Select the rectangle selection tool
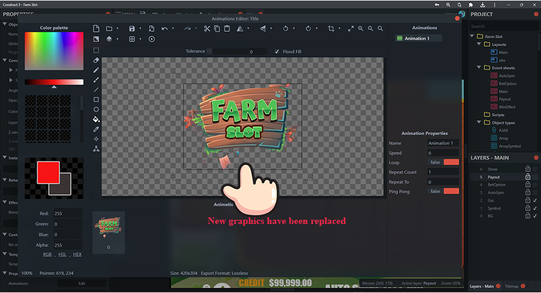 click(96, 50)
